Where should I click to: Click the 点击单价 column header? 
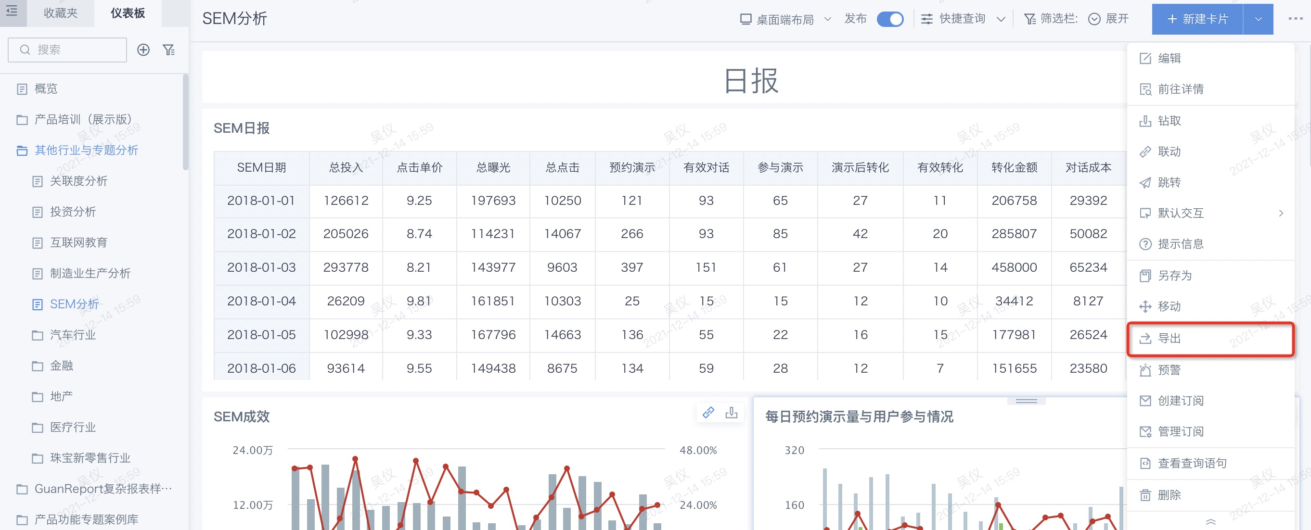(x=419, y=168)
